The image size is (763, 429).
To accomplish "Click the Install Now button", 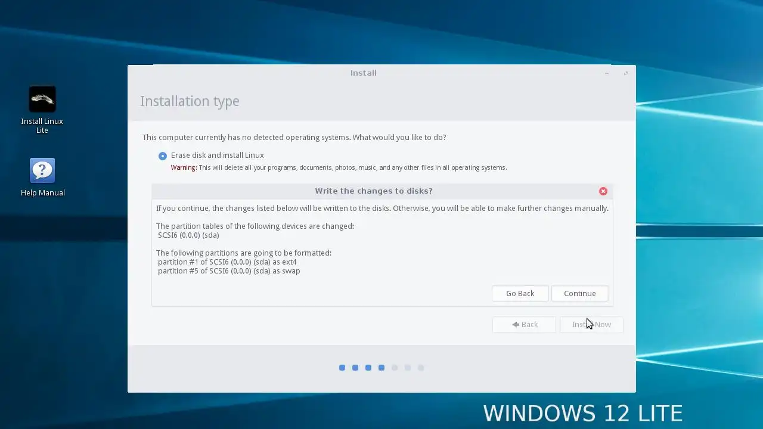I will [591, 325].
